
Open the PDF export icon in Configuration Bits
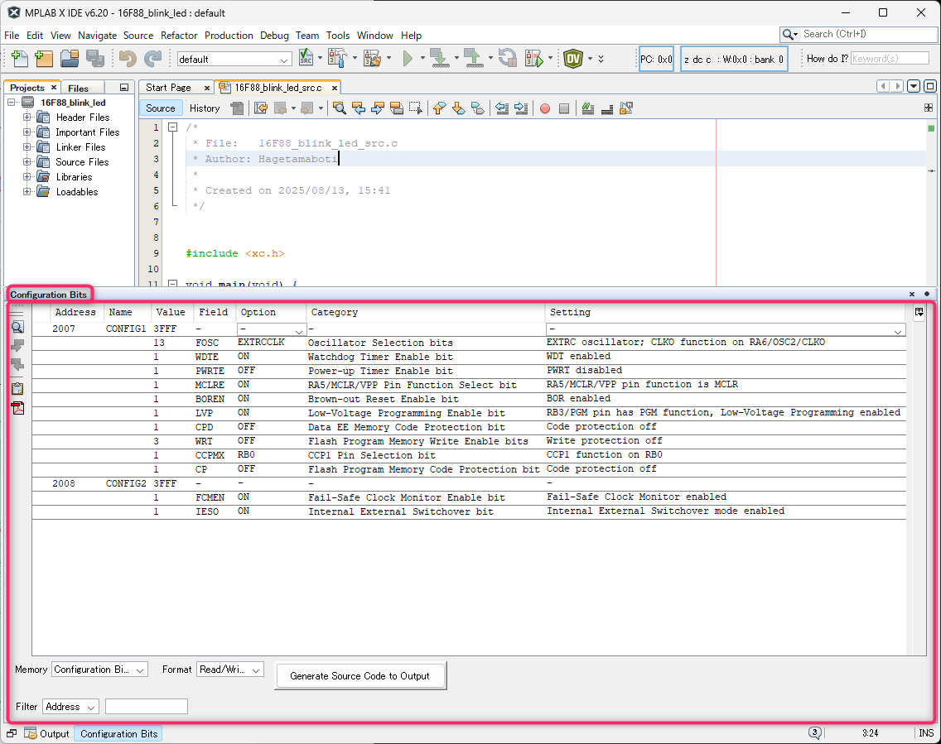[x=17, y=407]
